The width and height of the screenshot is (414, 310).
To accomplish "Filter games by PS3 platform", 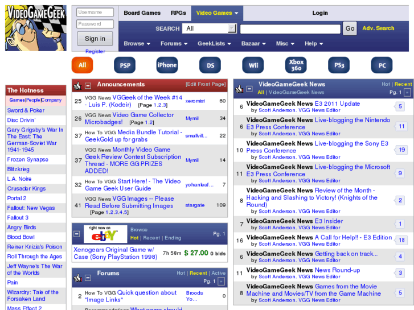I will tap(339, 65).
